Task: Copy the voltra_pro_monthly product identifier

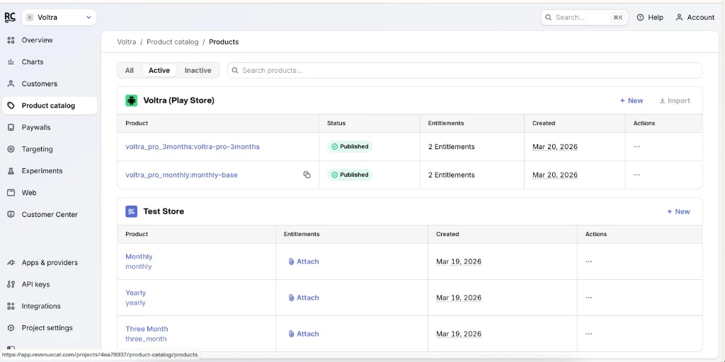Action: point(307,175)
